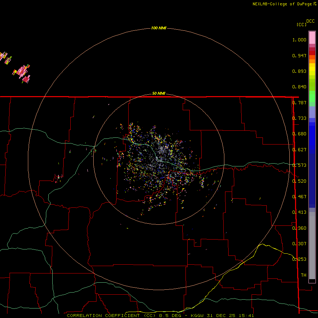Select the 0.680 scale value
Screen dimensions: 318x318
(299, 134)
